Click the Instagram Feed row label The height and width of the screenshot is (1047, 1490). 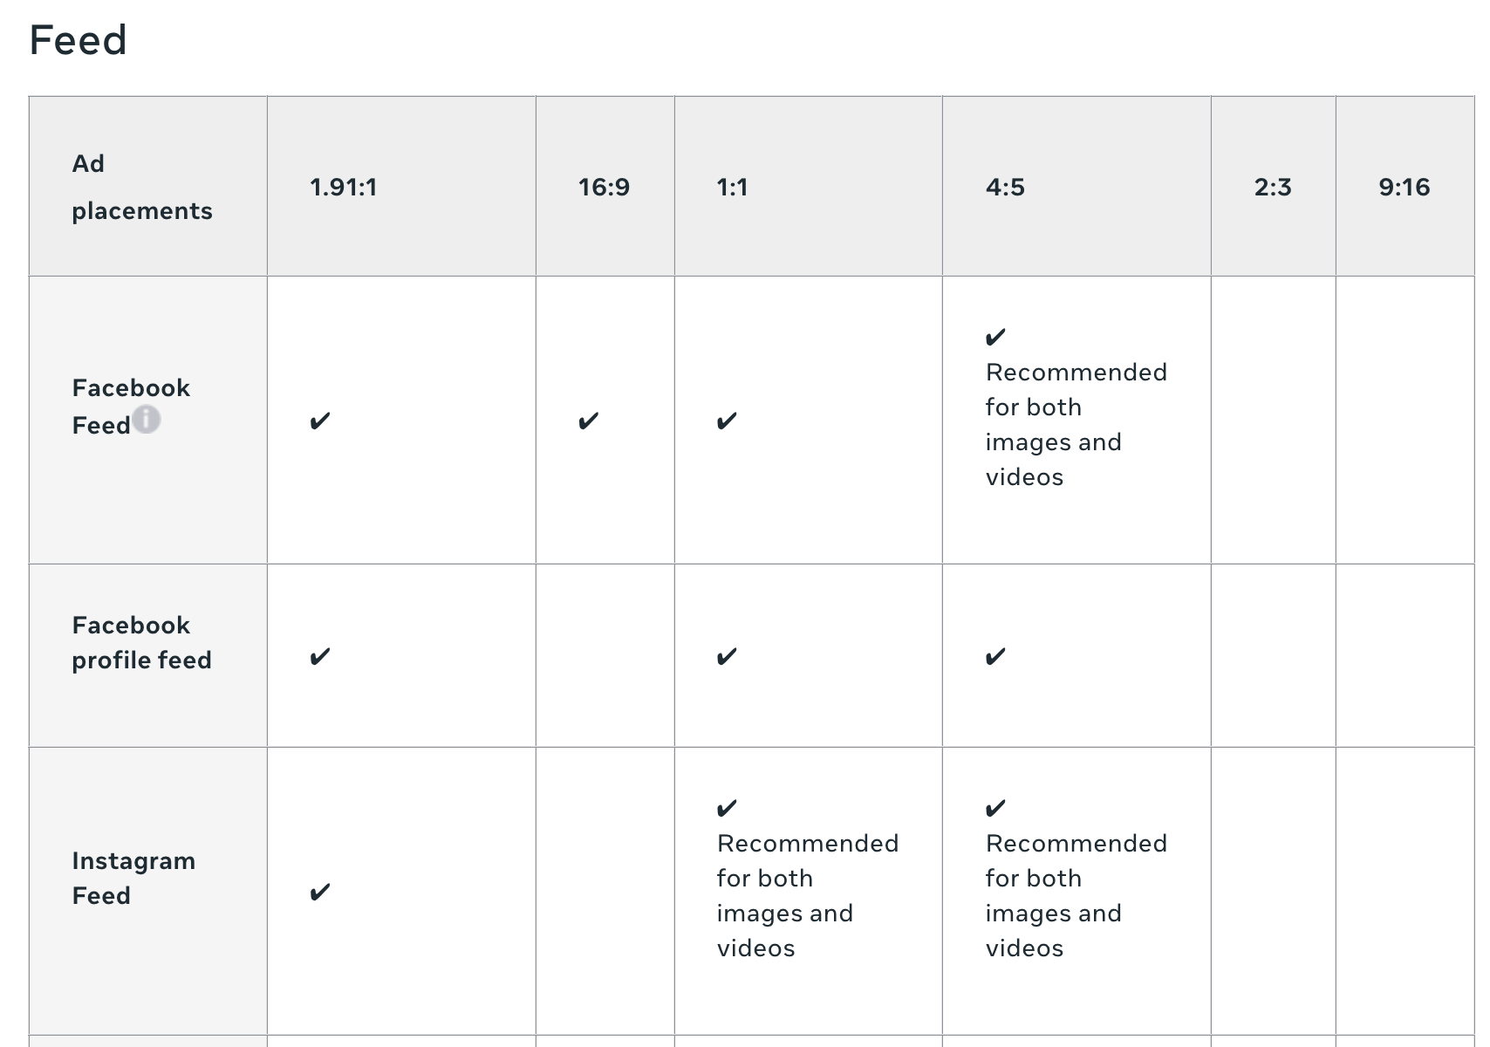(x=133, y=878)
